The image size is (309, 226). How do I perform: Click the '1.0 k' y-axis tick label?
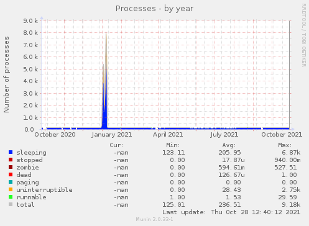point(30,118)
